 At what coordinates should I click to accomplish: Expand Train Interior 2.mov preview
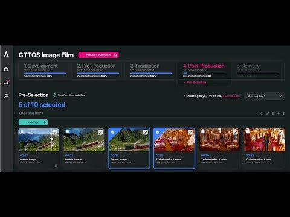coord(236,132)
